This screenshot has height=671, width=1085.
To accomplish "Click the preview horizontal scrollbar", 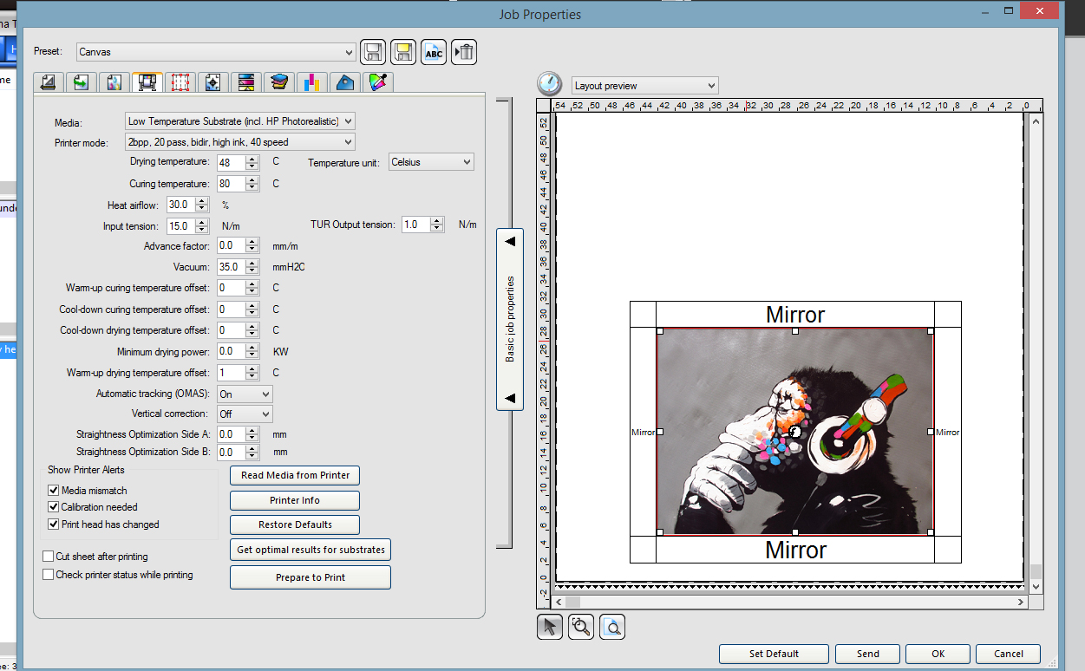I will (x=790, y=601).
